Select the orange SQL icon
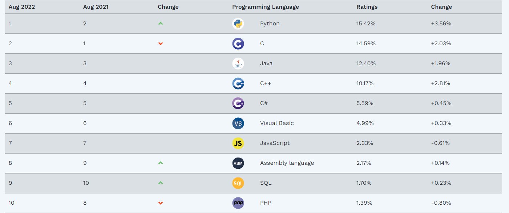 (x=238, y=183)
